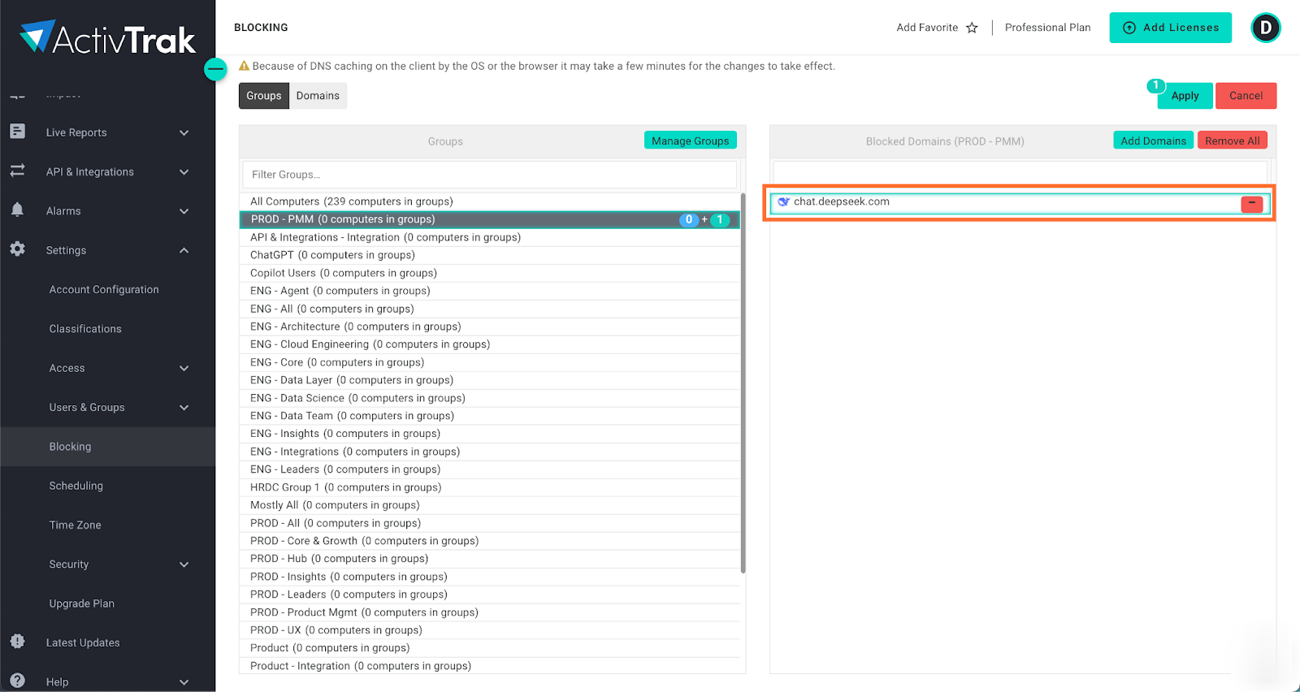Click the blocked domains filter field

point(1020,172)
